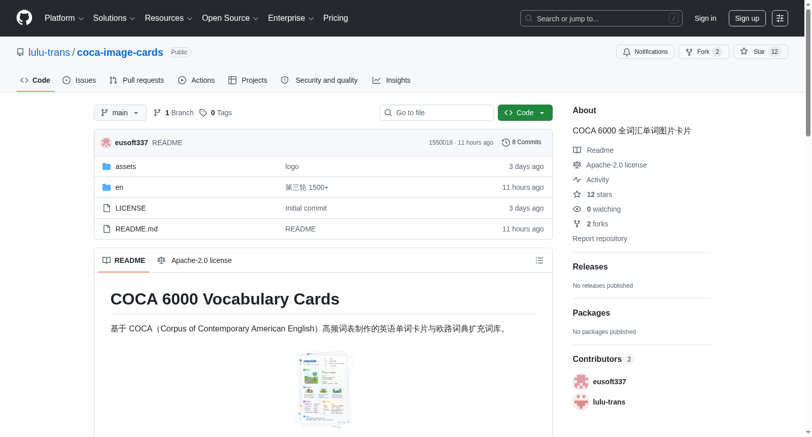Open the global navigation menu icon
Image resolution: width=812 pixels, height=437 pixels.
click(780, 18)
